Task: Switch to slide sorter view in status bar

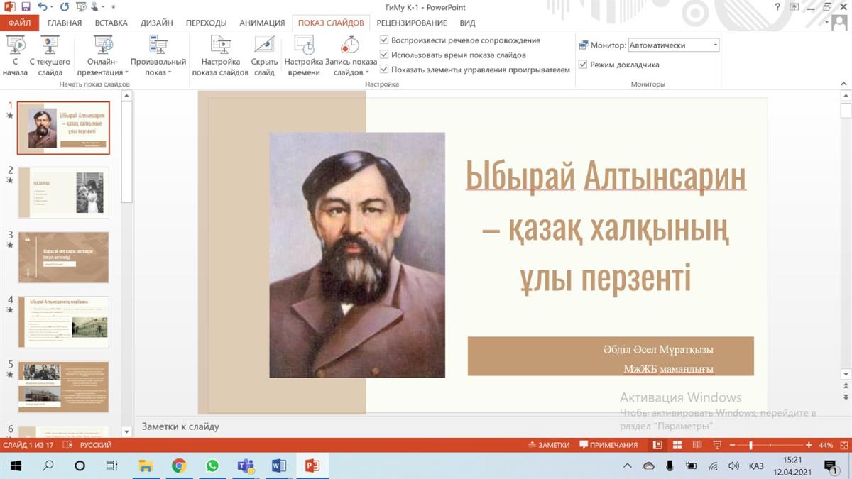Action: [677, 445]
